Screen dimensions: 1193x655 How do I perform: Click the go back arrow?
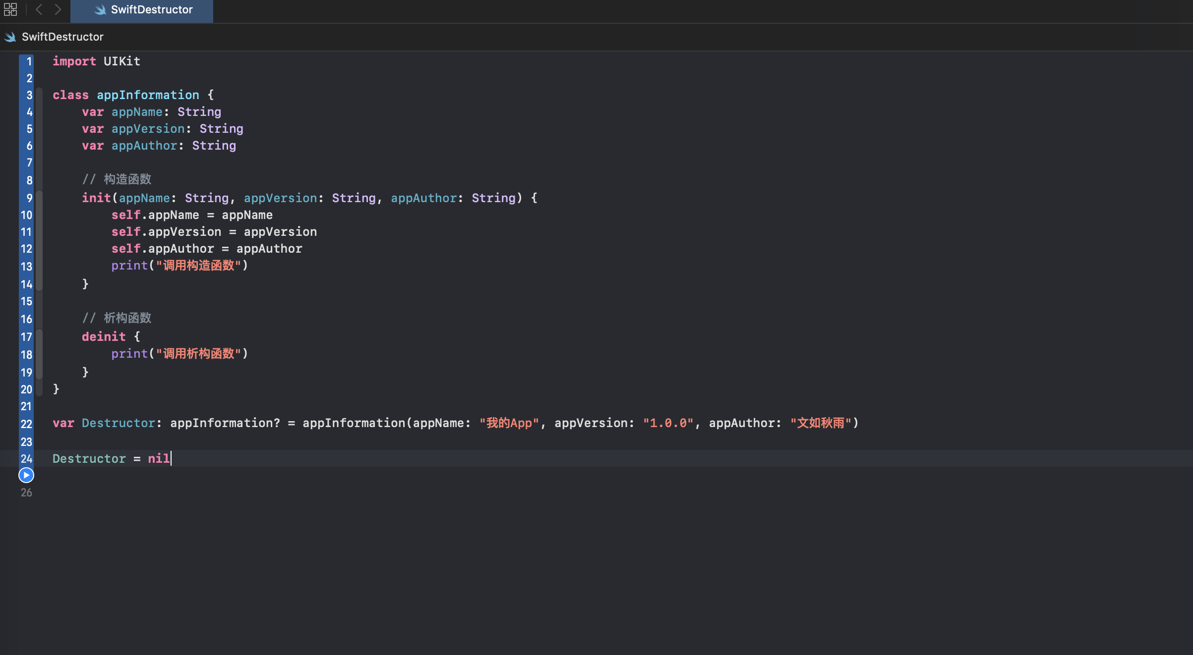click(39, 9)
